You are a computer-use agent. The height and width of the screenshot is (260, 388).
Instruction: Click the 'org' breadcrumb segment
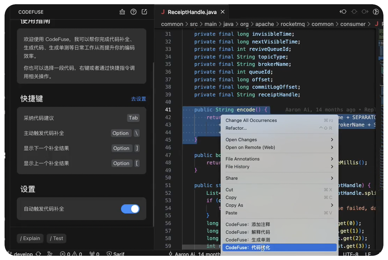click(244, 24)
